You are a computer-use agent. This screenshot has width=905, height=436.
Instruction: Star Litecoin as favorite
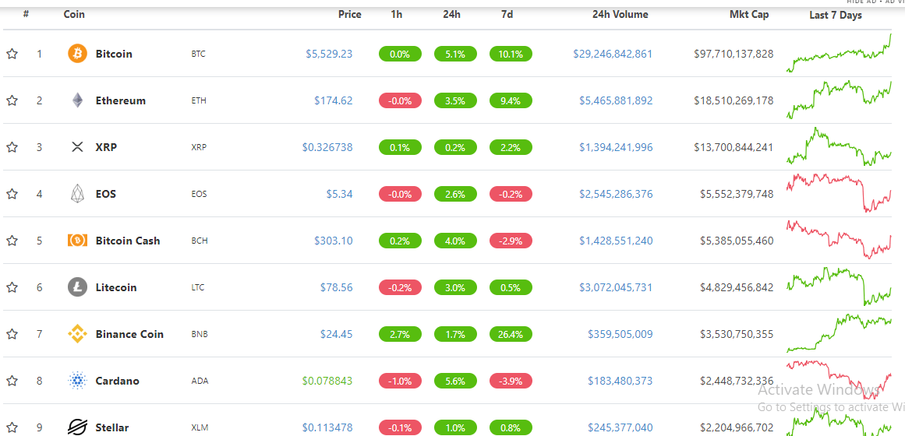click(x=12, y=287)
